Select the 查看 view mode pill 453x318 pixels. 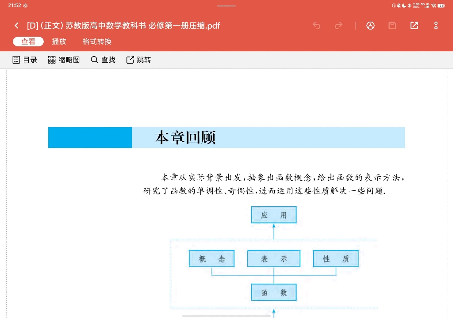pos(28,42)
